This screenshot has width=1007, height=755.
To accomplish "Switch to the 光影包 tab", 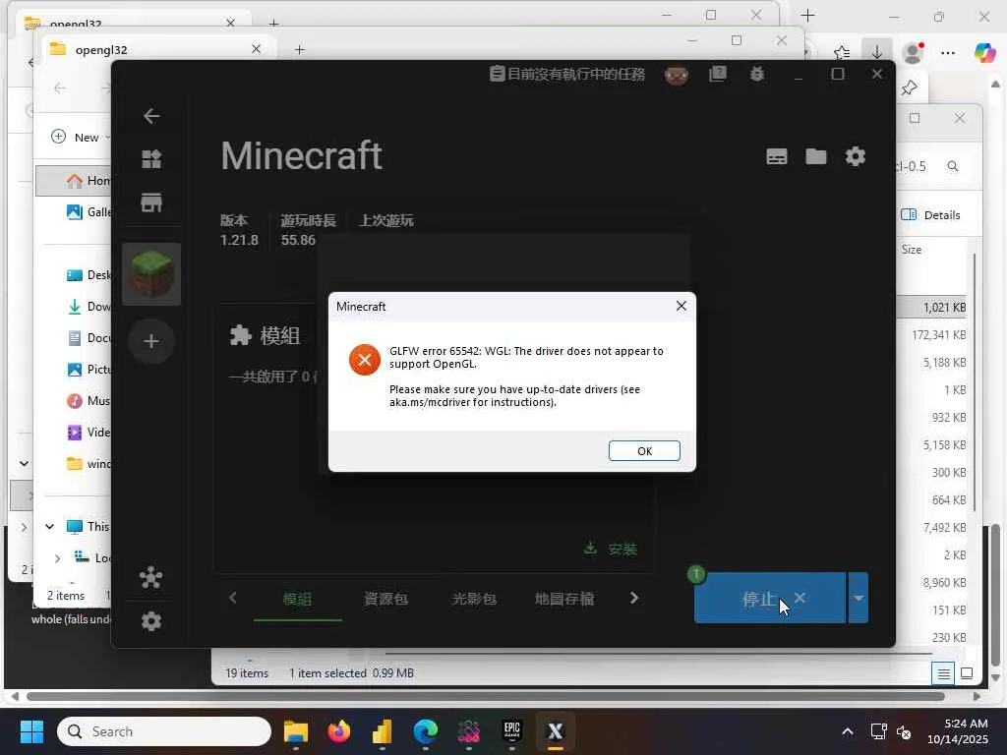I will [x=474, y=599].
